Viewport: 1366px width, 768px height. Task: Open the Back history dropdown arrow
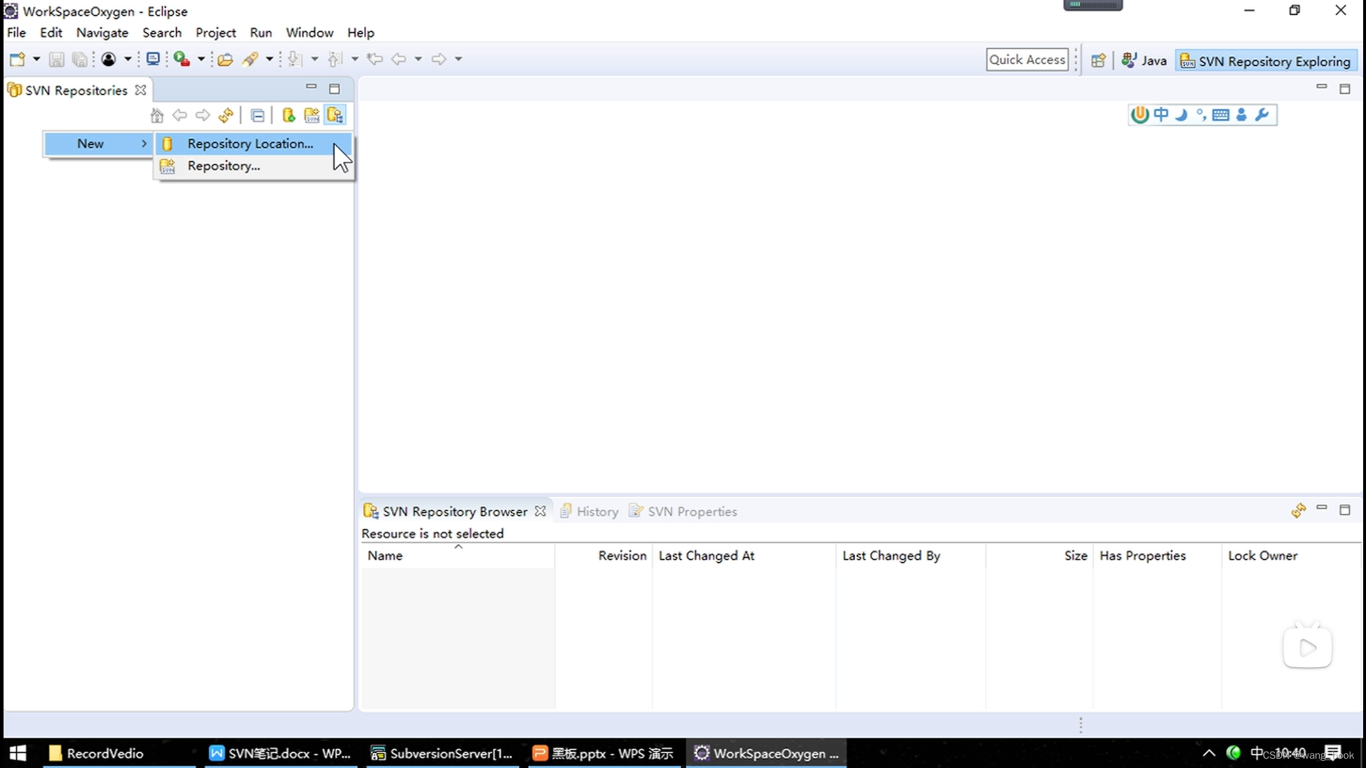tap(418, 59)
